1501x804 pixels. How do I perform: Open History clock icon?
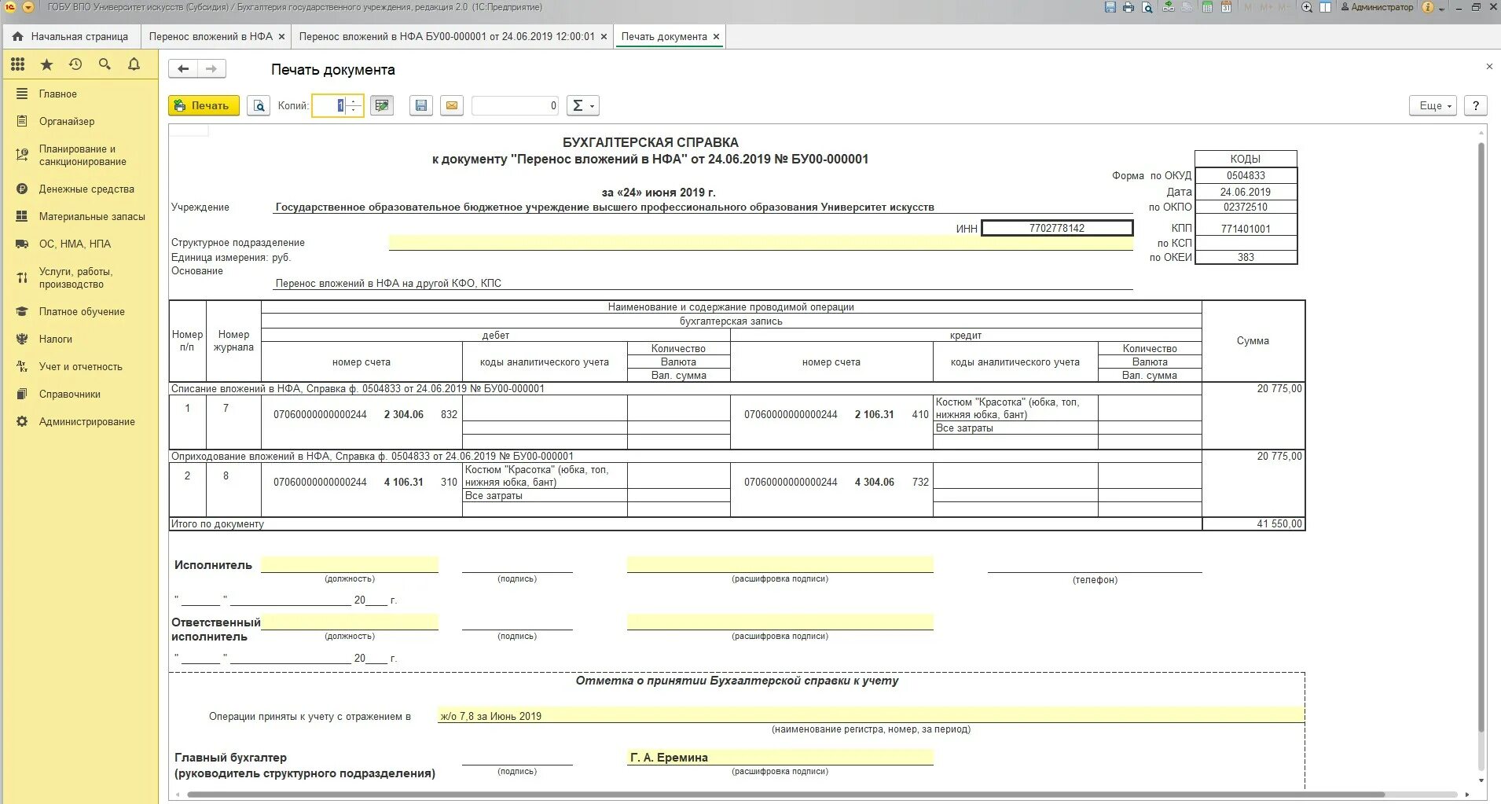[75, 64]
